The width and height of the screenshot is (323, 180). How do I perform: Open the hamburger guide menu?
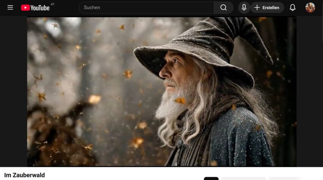[10, 8]
